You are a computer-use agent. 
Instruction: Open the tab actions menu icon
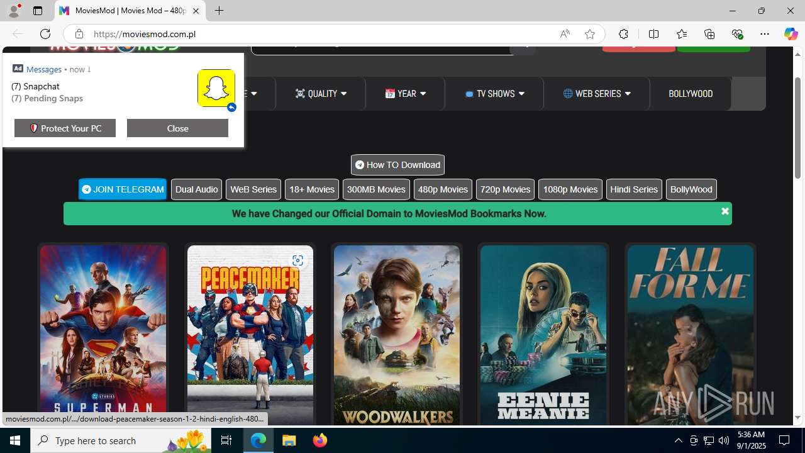[x=38, y=11]
